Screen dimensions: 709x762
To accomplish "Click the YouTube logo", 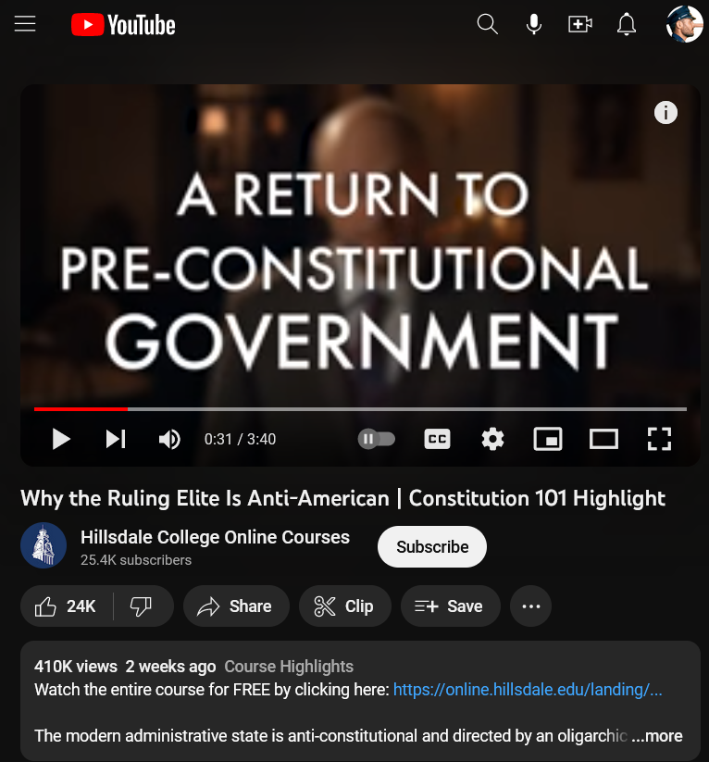I will [x=123, y=25].
